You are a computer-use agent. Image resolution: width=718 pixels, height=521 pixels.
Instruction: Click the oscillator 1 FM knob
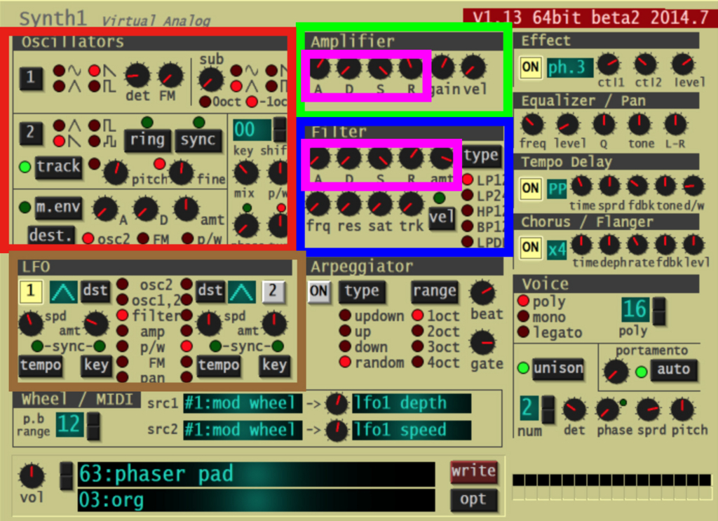click(x=170, y=76)
